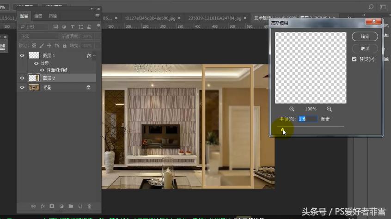Click the link layers icon
Viewport: 391px width, 219px height.
coord(33,206)
